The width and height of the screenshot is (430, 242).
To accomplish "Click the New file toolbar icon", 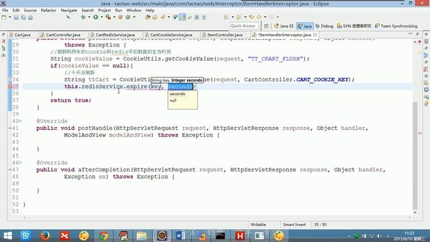I will point(4,17).
